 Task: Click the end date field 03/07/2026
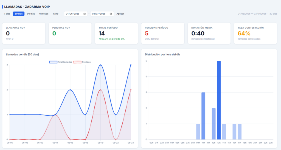tap(102, 14)
